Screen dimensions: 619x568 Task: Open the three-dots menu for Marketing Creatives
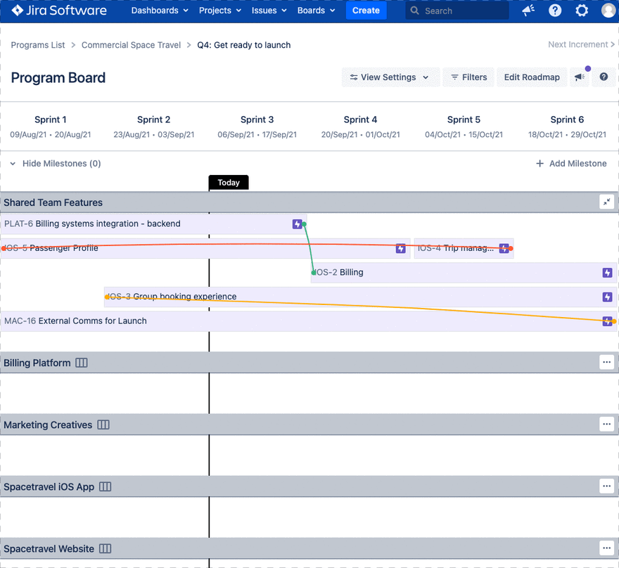click(x=607, y=425)
